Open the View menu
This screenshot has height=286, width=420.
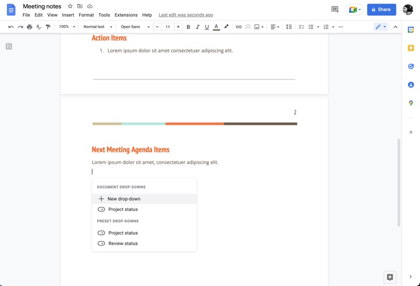(52, 15)
